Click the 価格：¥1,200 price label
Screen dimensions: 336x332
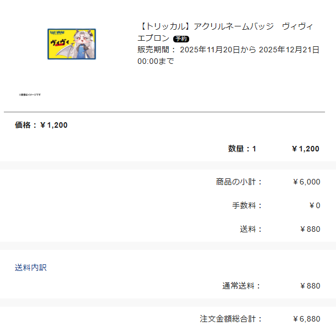[41, 125]
